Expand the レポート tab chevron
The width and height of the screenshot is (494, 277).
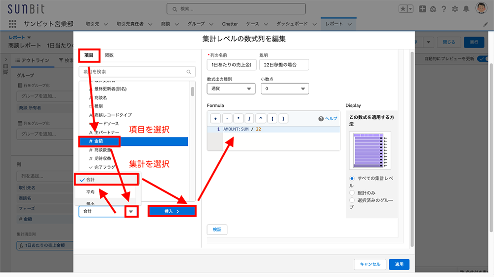(x=350, y=24)
